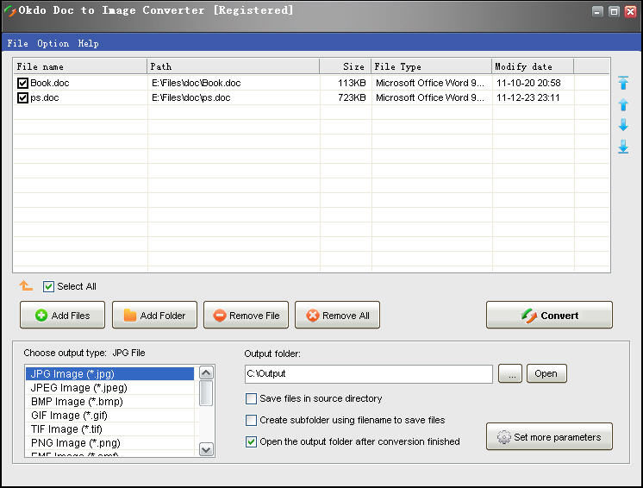This screenshot has width=643, height=488.
Task: Remove the selected file from list
Action: [x=246, y=316]
